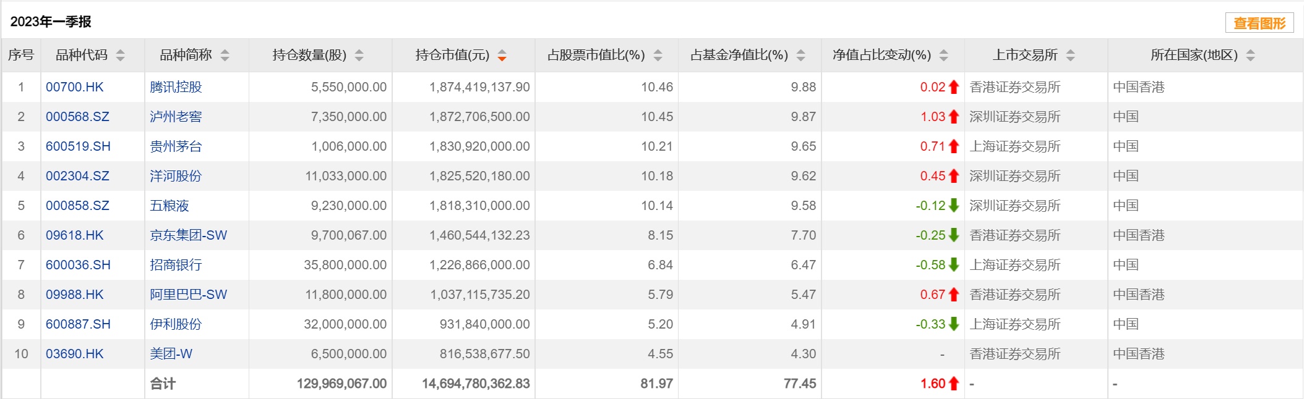Toggle 持仓市值(元) sort arrow icon

[502, 56]
